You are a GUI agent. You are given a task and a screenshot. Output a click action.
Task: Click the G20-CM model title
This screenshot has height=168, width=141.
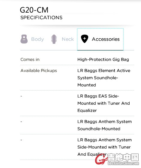pyautogui.click(x=34, y=10)
